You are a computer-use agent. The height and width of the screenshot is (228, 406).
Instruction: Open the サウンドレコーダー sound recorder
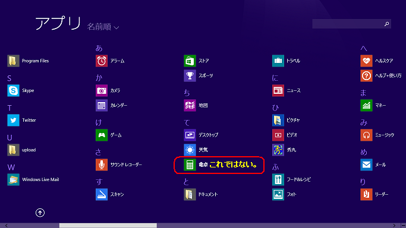(x=102, y=164)
